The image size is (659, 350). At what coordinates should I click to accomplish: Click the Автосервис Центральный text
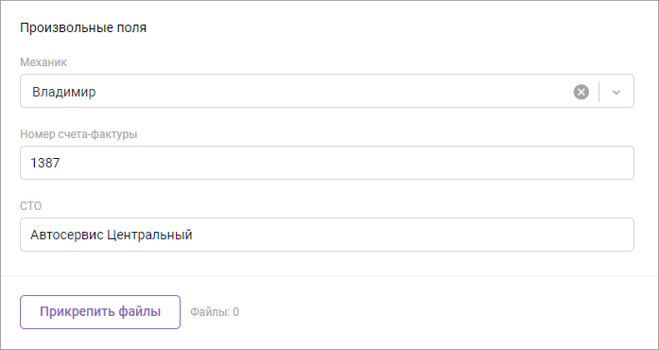click(112, 235)
